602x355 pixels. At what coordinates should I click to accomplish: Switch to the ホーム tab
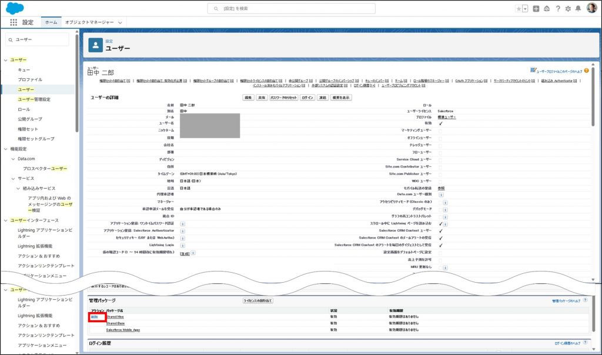(x=51, y=22)
